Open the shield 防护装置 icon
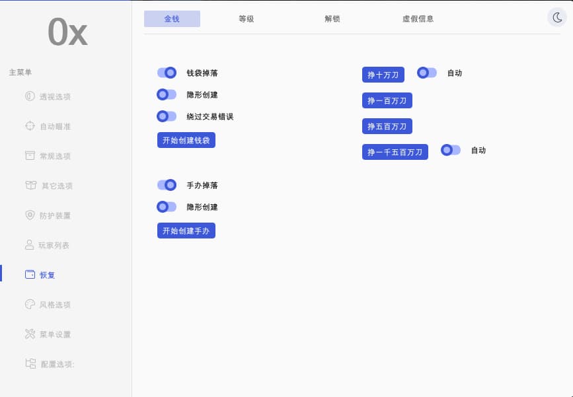 pos(30,215)
